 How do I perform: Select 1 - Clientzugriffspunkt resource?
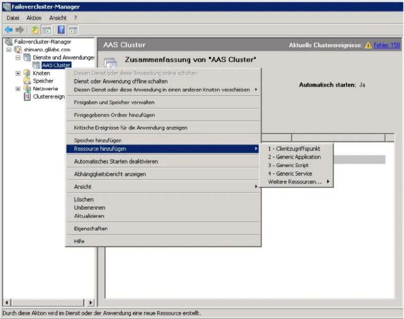click(x=296, y=149)
